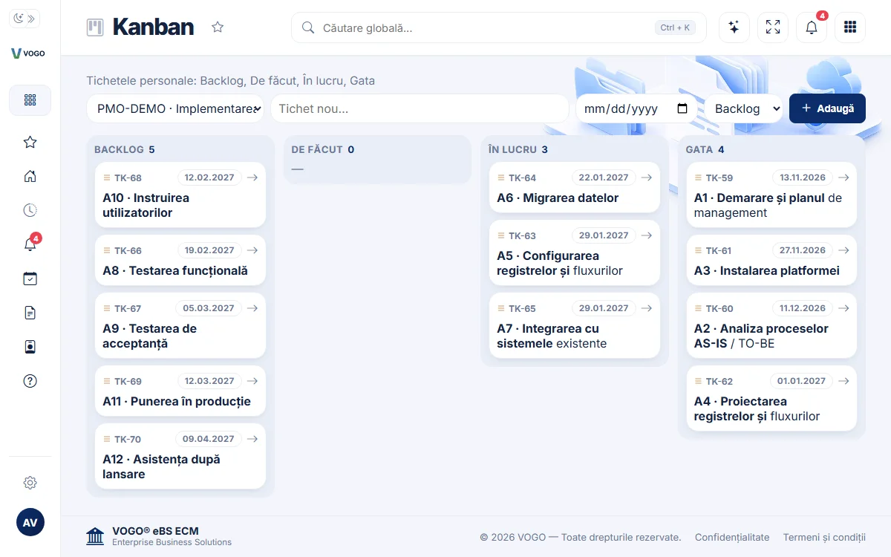This screenshot has width=891, height=557.
Task: Open card A7 · Integrarea cu sistemele
Action: point(575,326)
